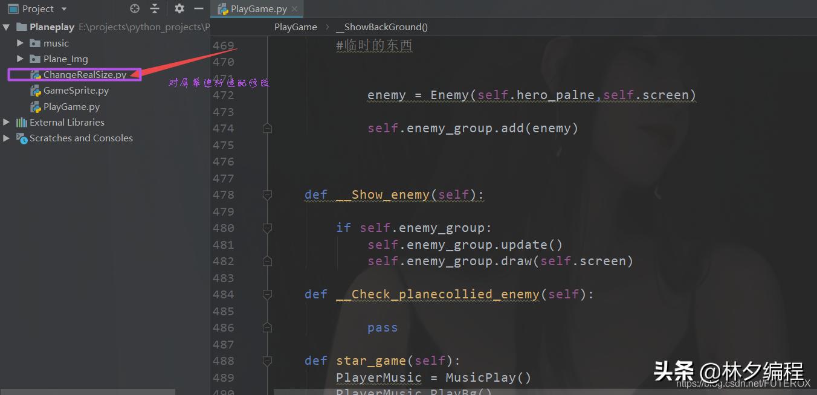Expand the External Libraries node
Image resolution: width=817 pixels, height=395 pixels.
(6, 122)
